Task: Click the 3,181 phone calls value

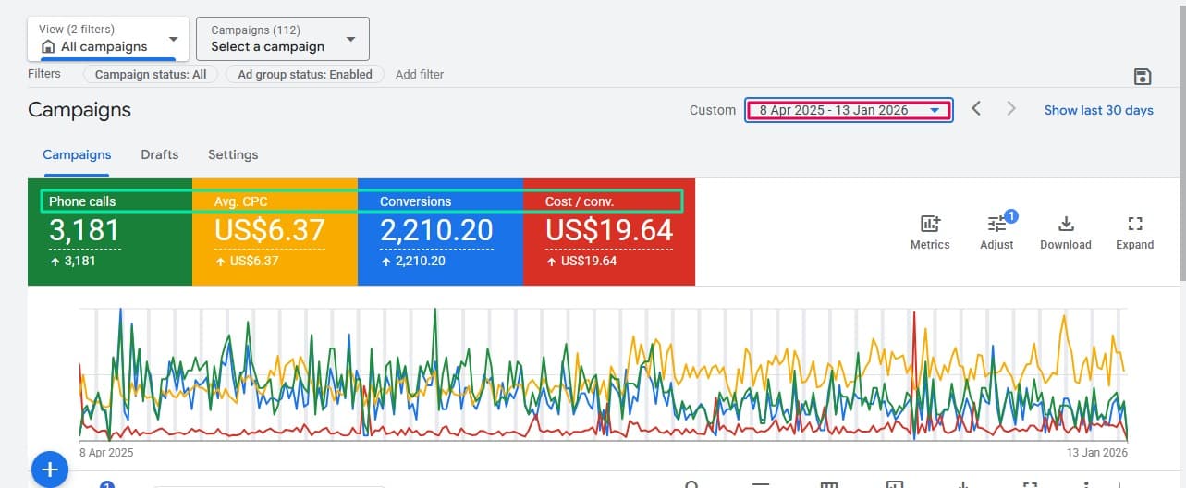Action: [x=84, y=230]
